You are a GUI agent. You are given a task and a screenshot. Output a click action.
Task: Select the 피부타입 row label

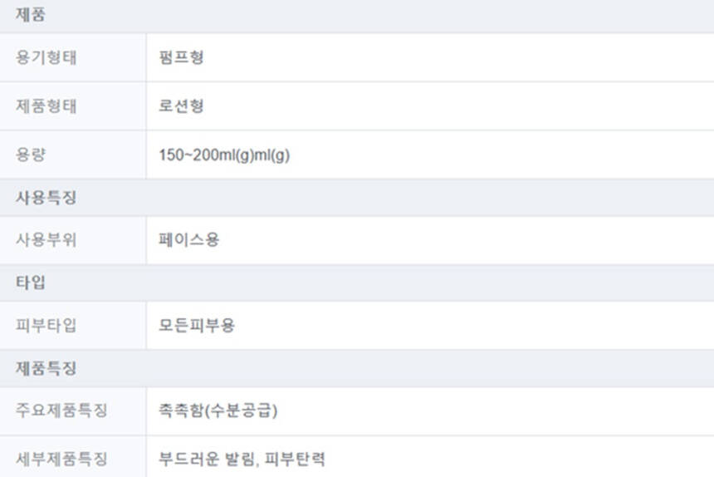tap(46, 325)
